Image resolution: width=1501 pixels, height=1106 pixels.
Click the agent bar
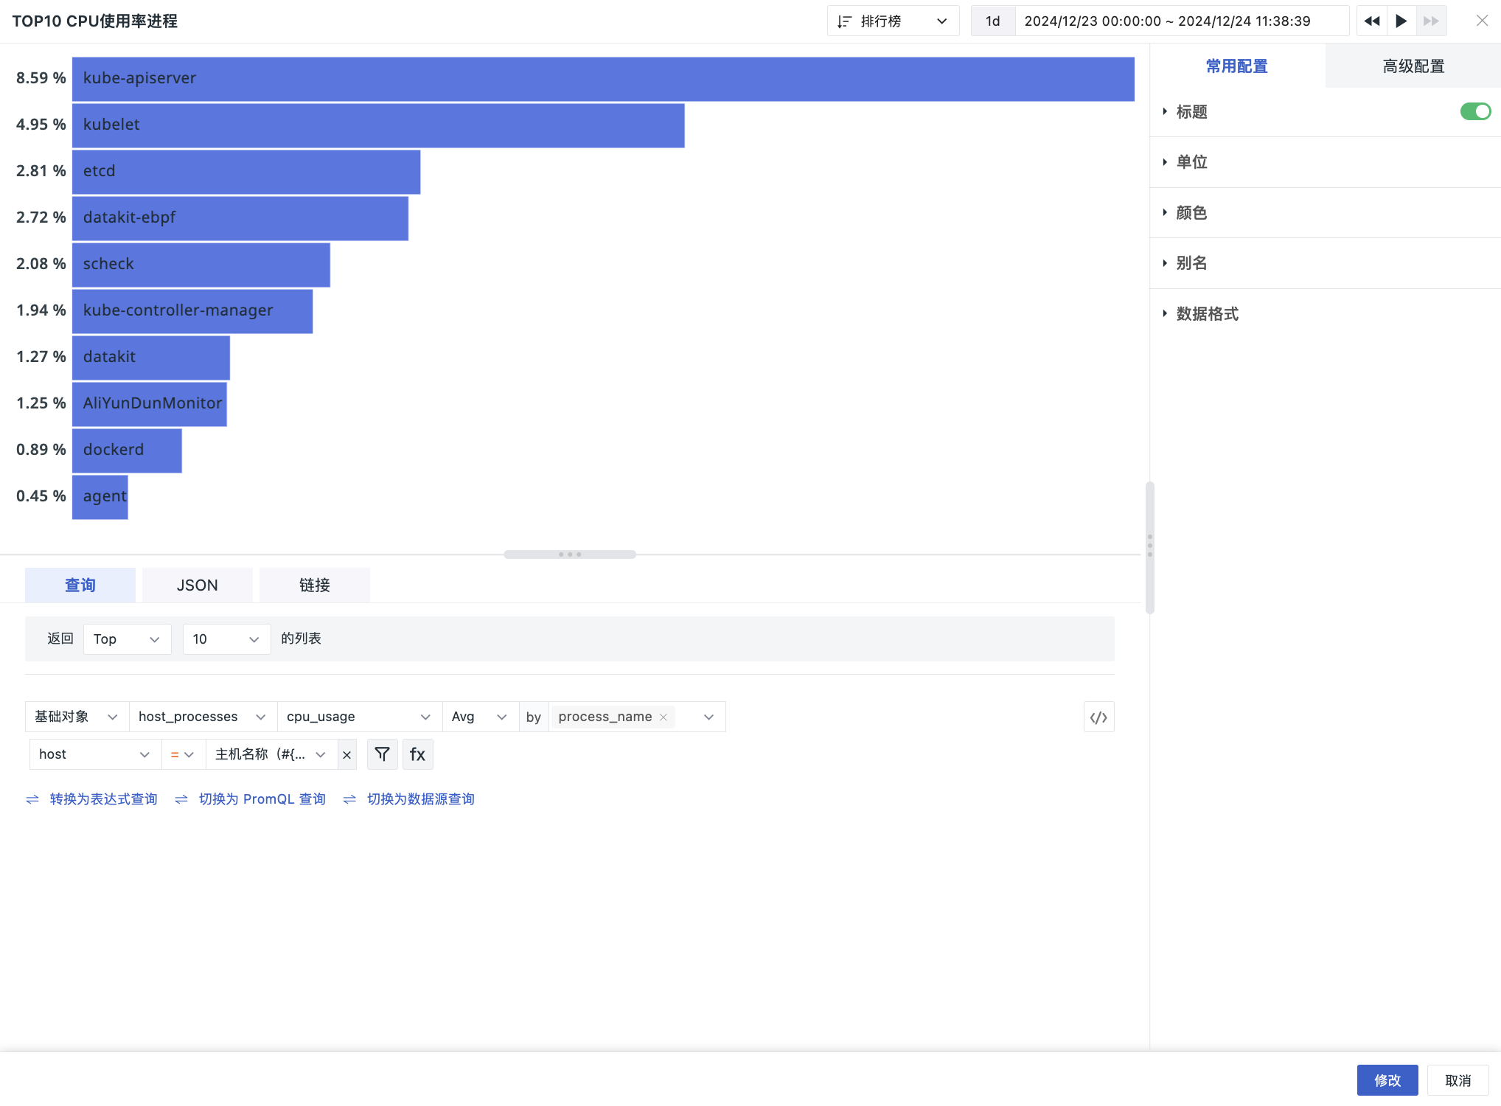100,497
